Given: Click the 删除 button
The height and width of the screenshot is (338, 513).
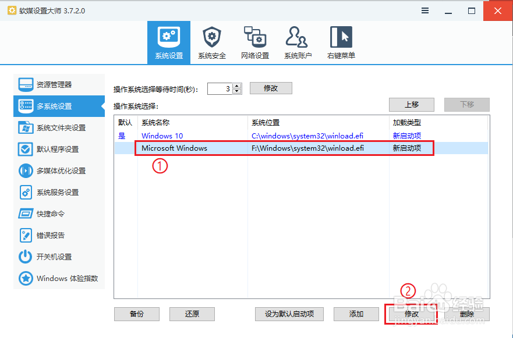Looking at the screenshot, I should coord(467,314).
